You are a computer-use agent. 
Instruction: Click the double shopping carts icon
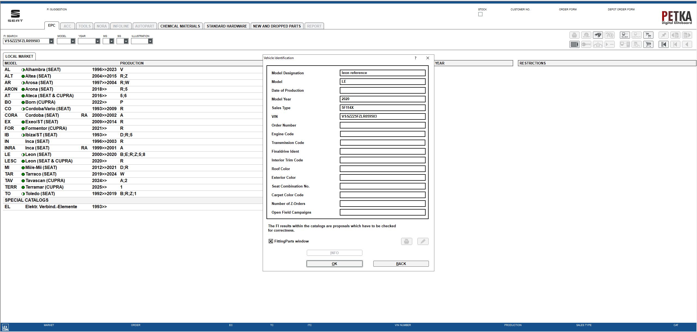pyautogui.click(x=648, y=35)
